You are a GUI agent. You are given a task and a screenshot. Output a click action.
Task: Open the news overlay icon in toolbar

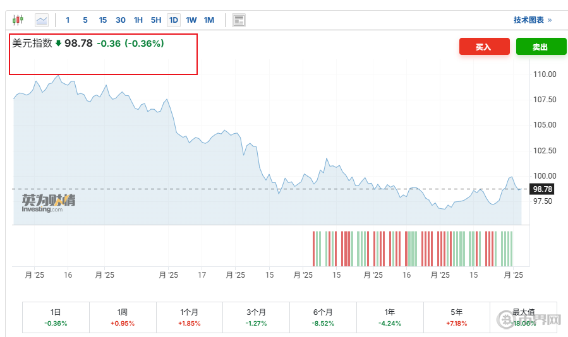(238, 20)
